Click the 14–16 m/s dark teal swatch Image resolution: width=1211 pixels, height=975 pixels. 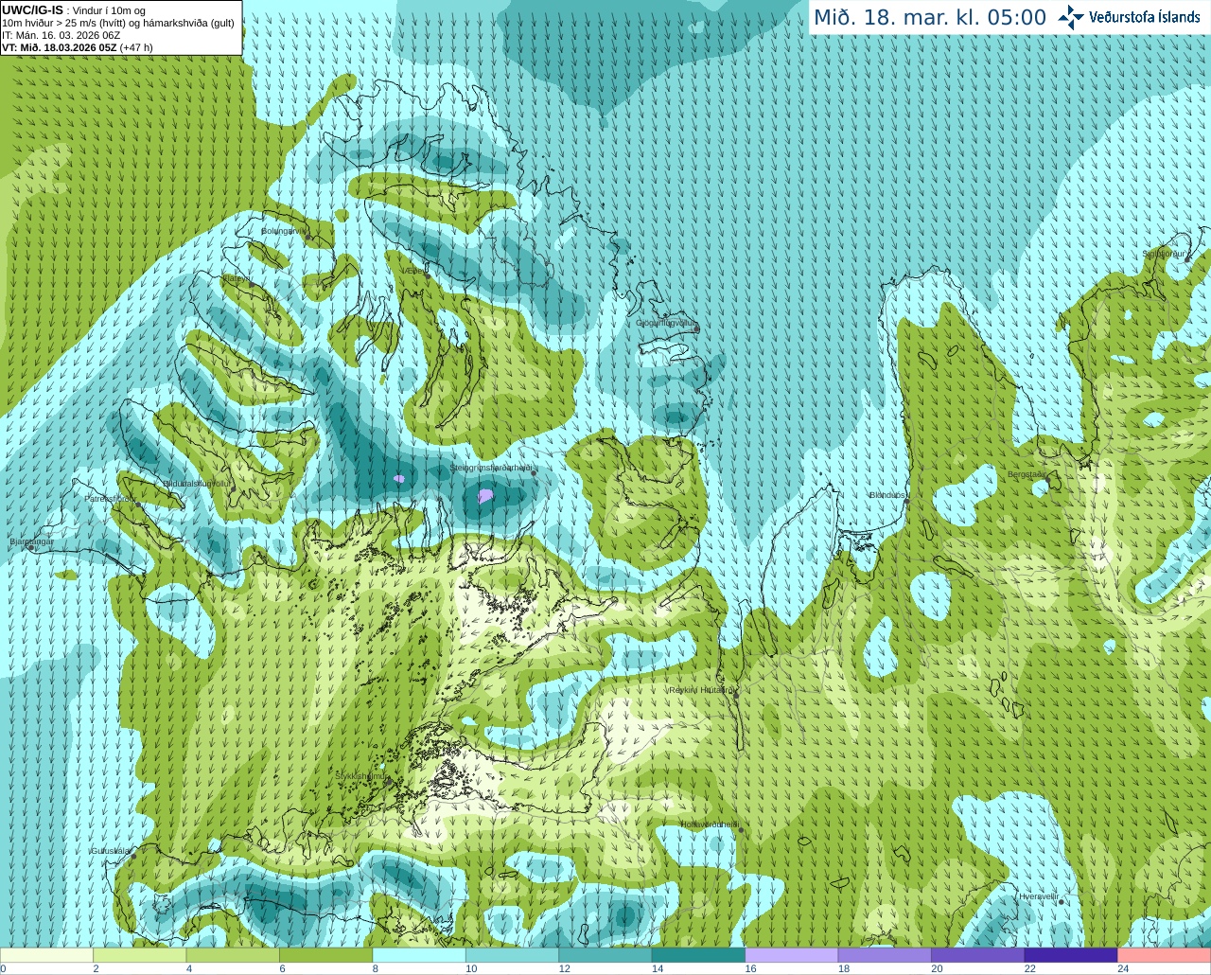click(x=699, y=955)
